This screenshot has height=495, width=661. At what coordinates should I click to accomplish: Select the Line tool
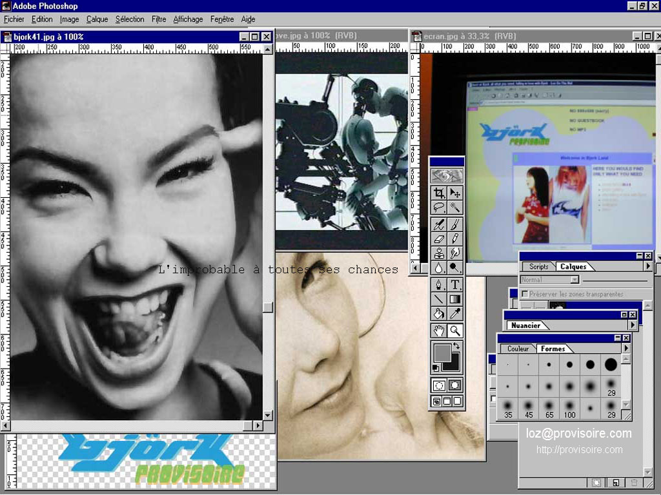(439, 299)
